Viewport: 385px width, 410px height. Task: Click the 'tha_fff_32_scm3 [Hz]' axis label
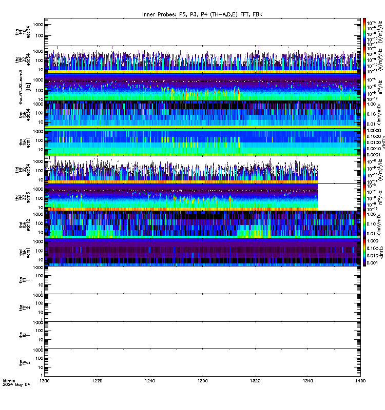point(24,87)
